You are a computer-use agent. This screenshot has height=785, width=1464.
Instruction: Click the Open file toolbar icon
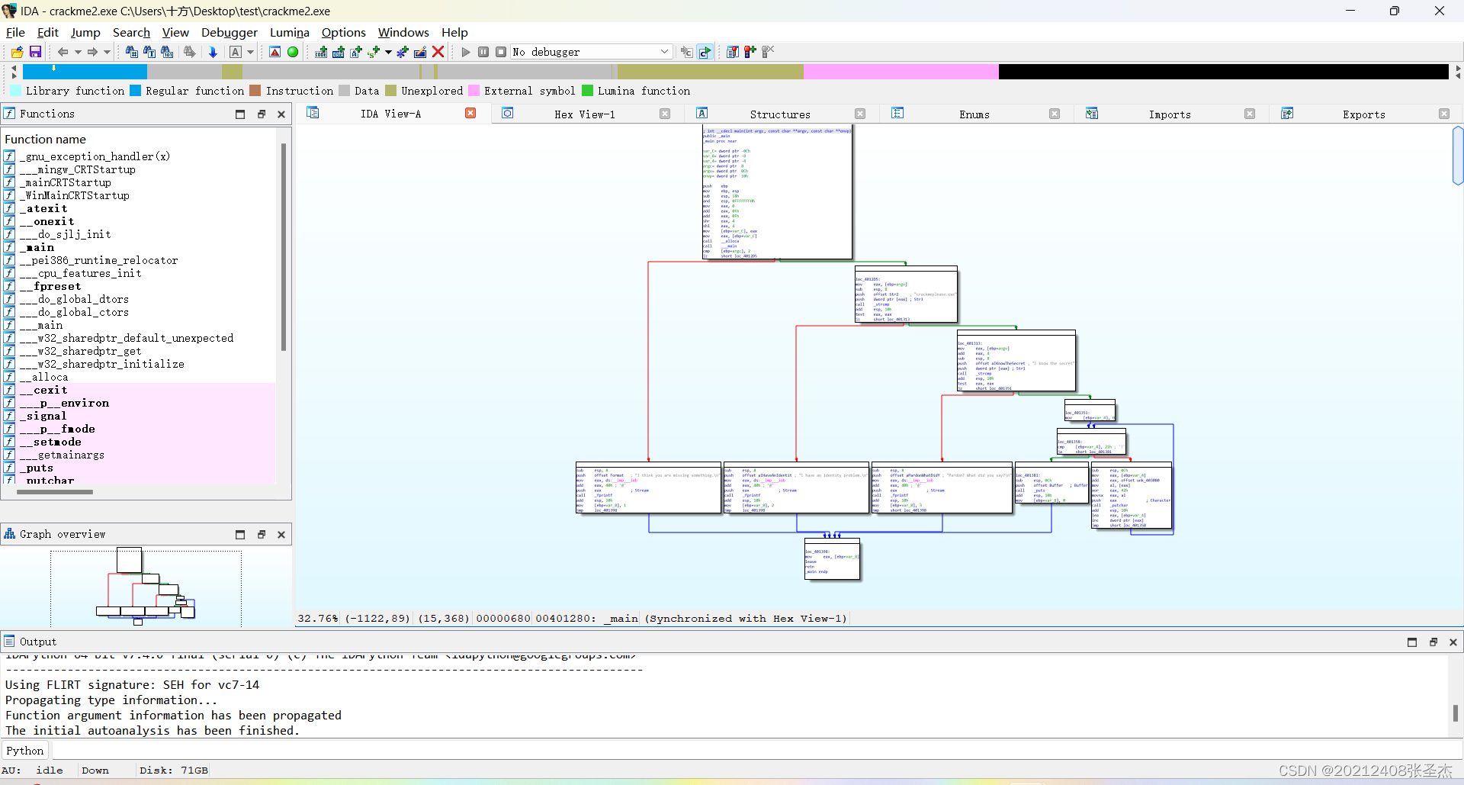pos(17,52)
